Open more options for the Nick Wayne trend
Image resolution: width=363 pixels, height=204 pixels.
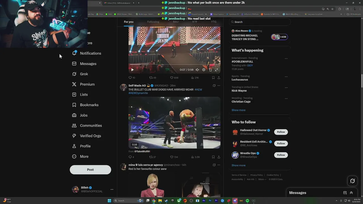pos(286,88)
